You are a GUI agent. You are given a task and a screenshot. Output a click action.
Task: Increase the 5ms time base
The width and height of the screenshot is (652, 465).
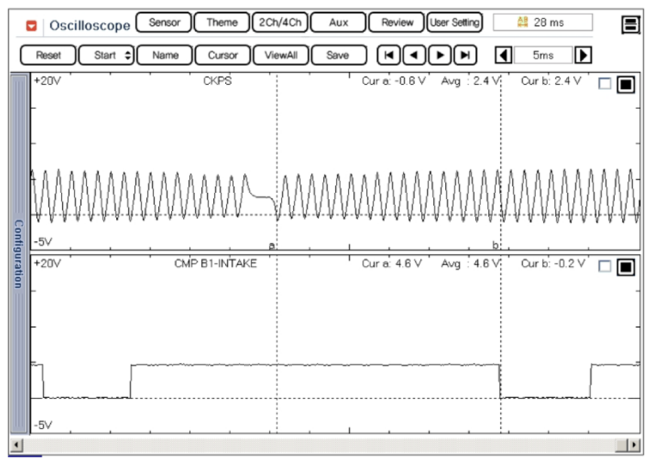click(x=583, y=55)
